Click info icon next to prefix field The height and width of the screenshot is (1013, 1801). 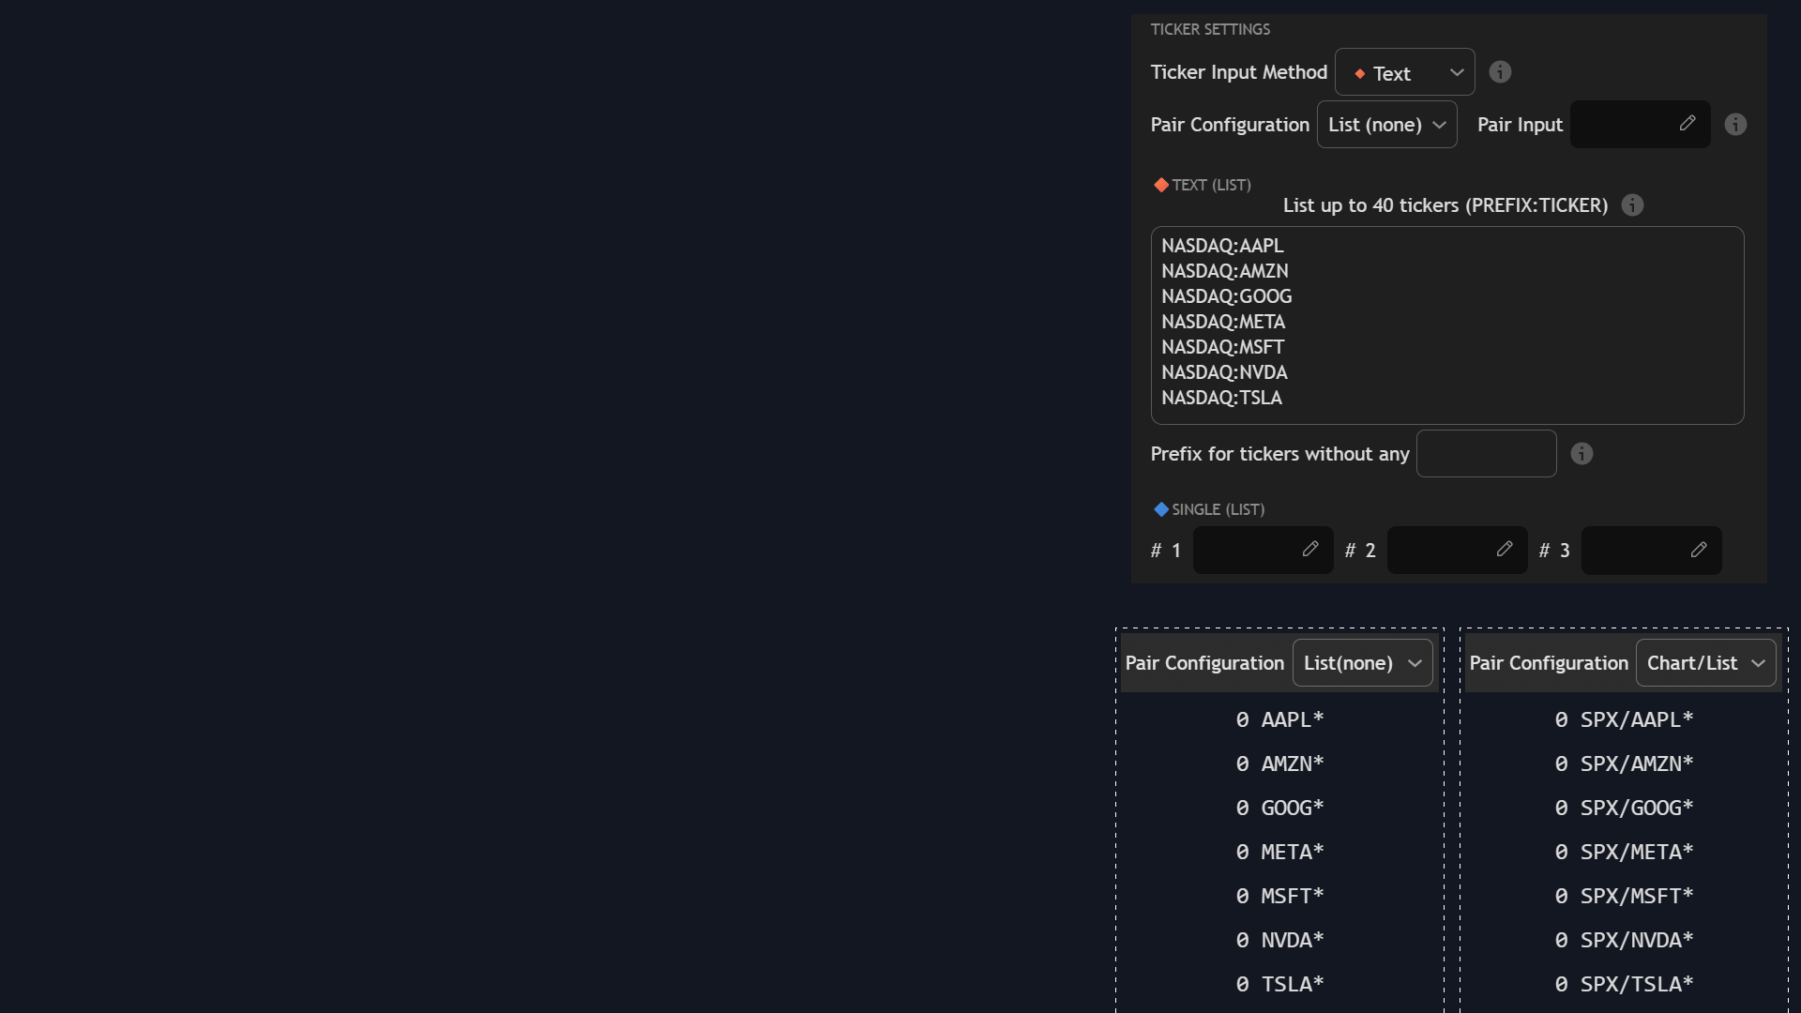[1582, 454]
